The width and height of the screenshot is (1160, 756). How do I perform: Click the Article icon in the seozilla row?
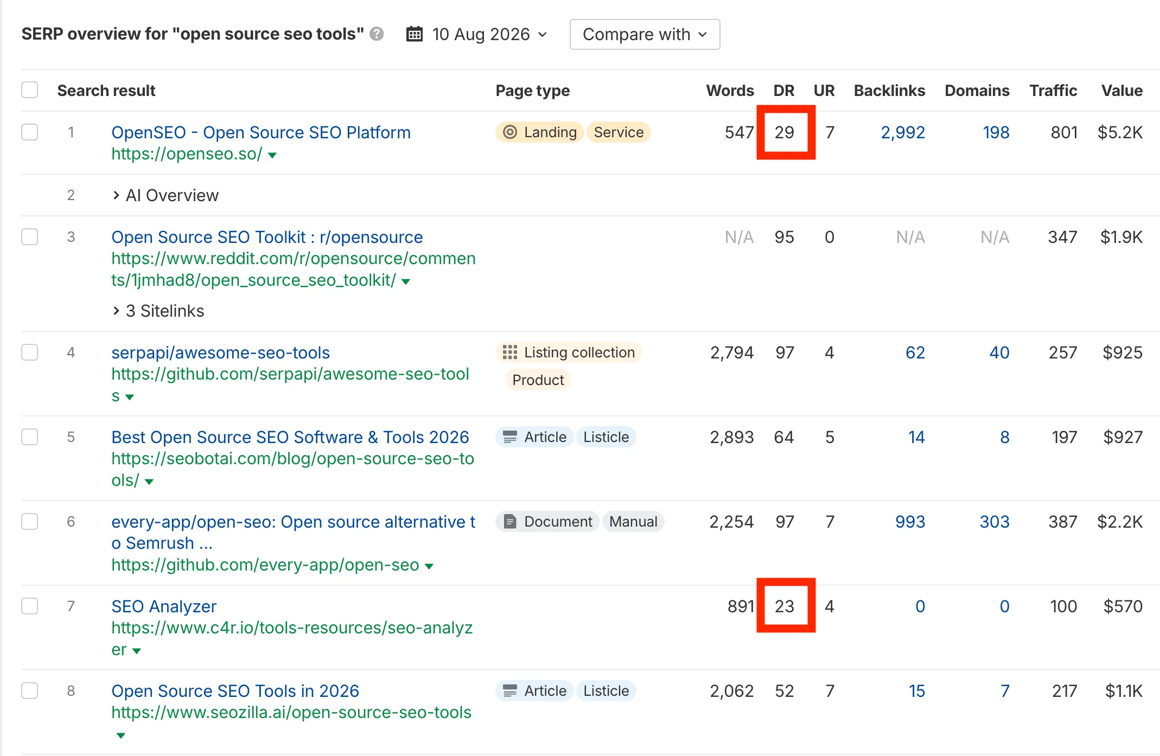pos(510,691)
